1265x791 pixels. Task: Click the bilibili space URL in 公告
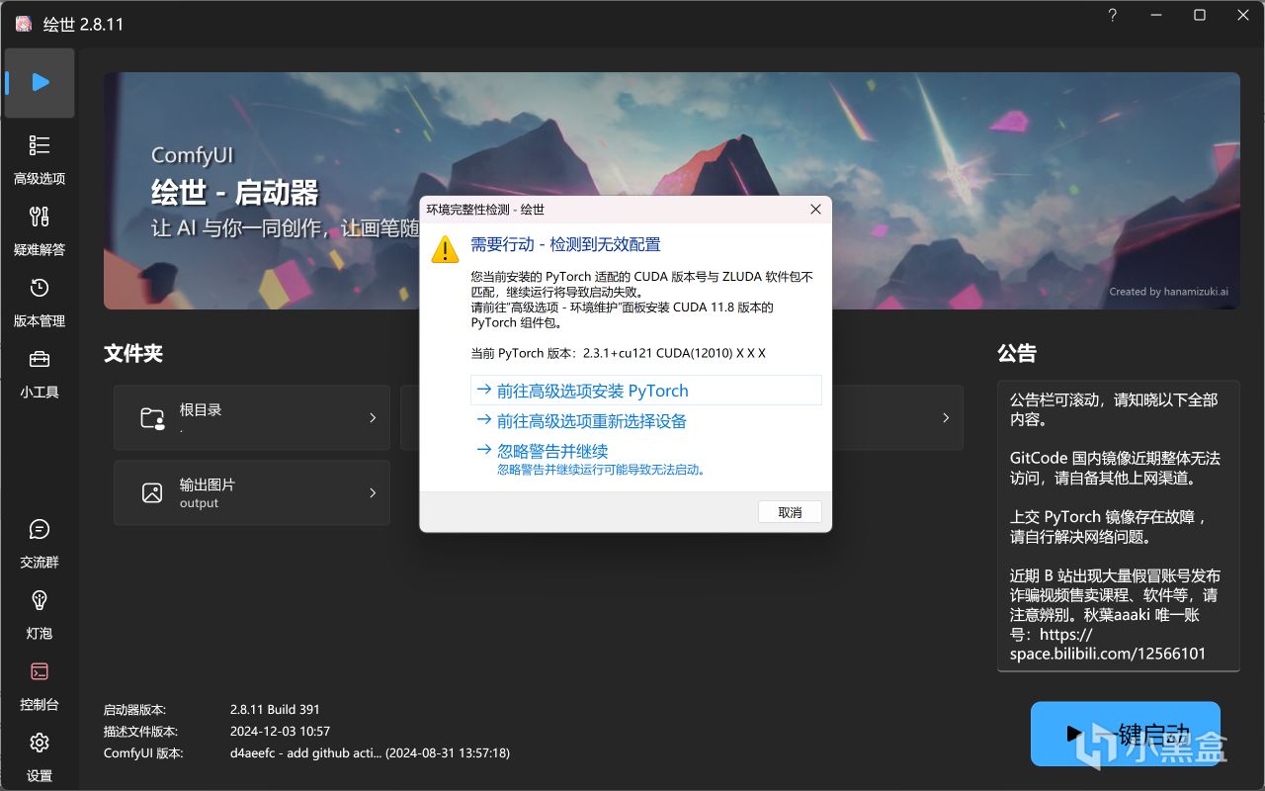[1108, 644]
